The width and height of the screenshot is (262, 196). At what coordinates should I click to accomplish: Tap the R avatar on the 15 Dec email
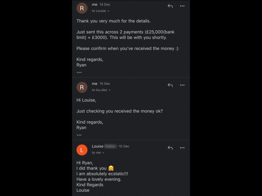[x=82, y=87]
